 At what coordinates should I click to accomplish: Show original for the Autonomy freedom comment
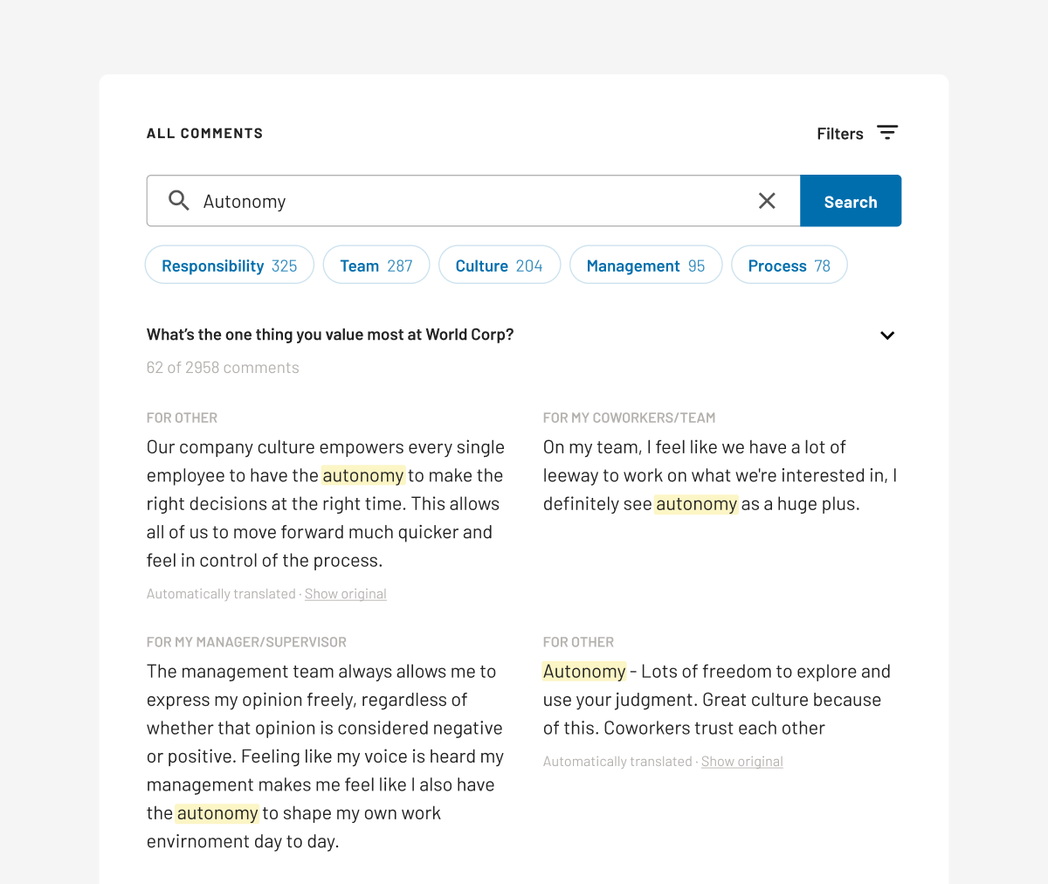pos(741,761)
